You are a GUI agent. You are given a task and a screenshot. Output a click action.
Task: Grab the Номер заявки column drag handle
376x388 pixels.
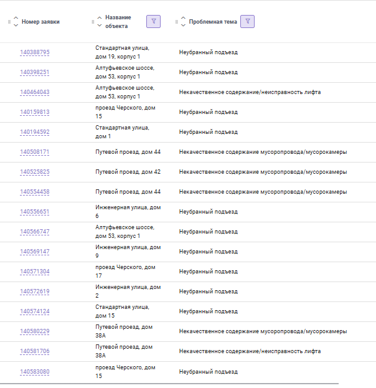[x=9, y=22]
